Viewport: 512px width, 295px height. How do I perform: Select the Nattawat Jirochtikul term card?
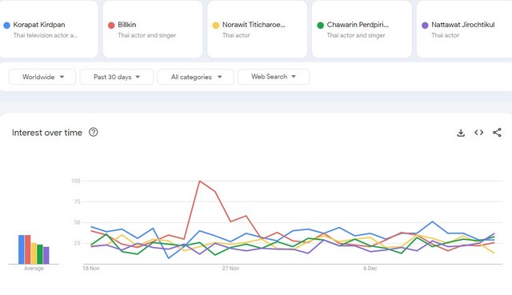(x=464, y=30)
